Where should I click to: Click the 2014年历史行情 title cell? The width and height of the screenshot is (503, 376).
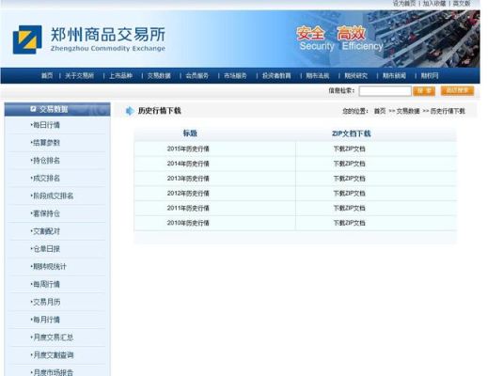pyautogui.click(x=188, y=164)
